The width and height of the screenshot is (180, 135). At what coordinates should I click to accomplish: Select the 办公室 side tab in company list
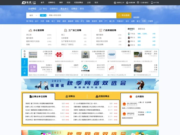[x=24, y=54]
